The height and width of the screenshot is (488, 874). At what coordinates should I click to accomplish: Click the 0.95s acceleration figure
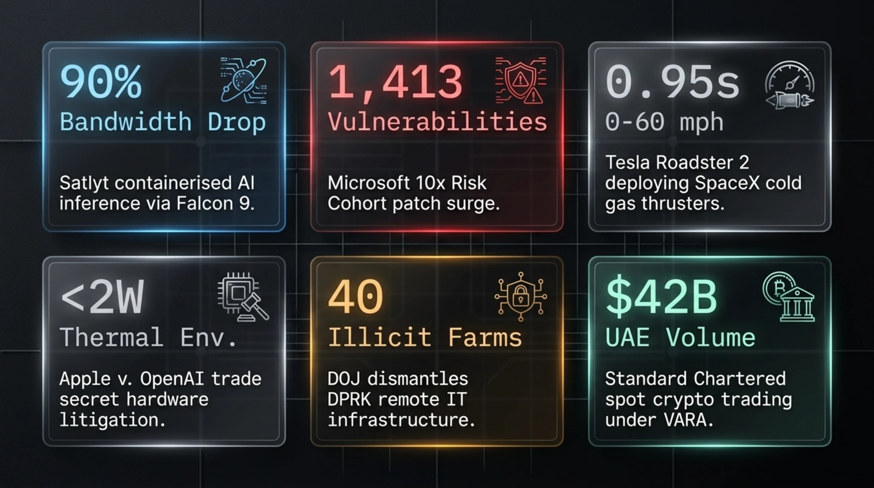pyautogui.click(x=672, y=82)
